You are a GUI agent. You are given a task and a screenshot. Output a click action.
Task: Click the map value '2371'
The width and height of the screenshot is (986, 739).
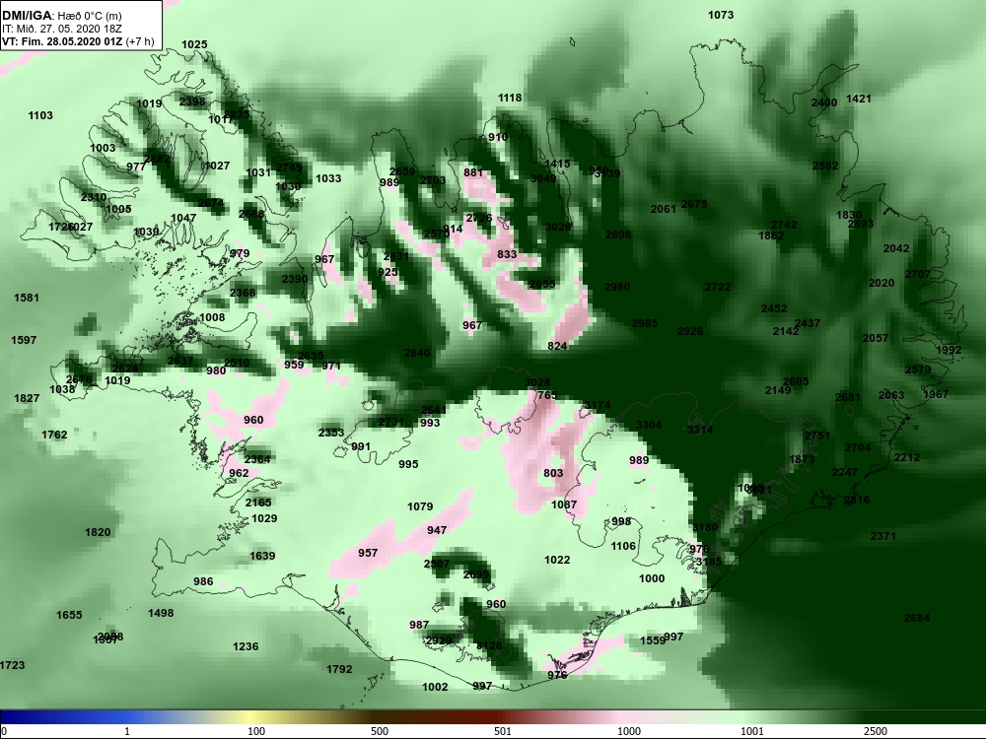(882, 537)
